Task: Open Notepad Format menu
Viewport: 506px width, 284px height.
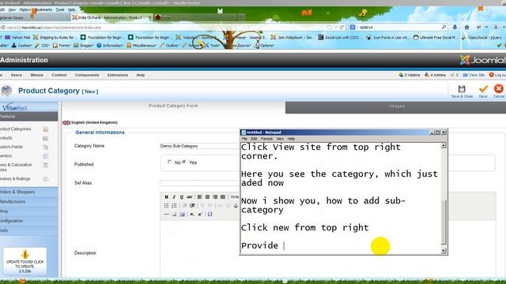Action: 266,139
